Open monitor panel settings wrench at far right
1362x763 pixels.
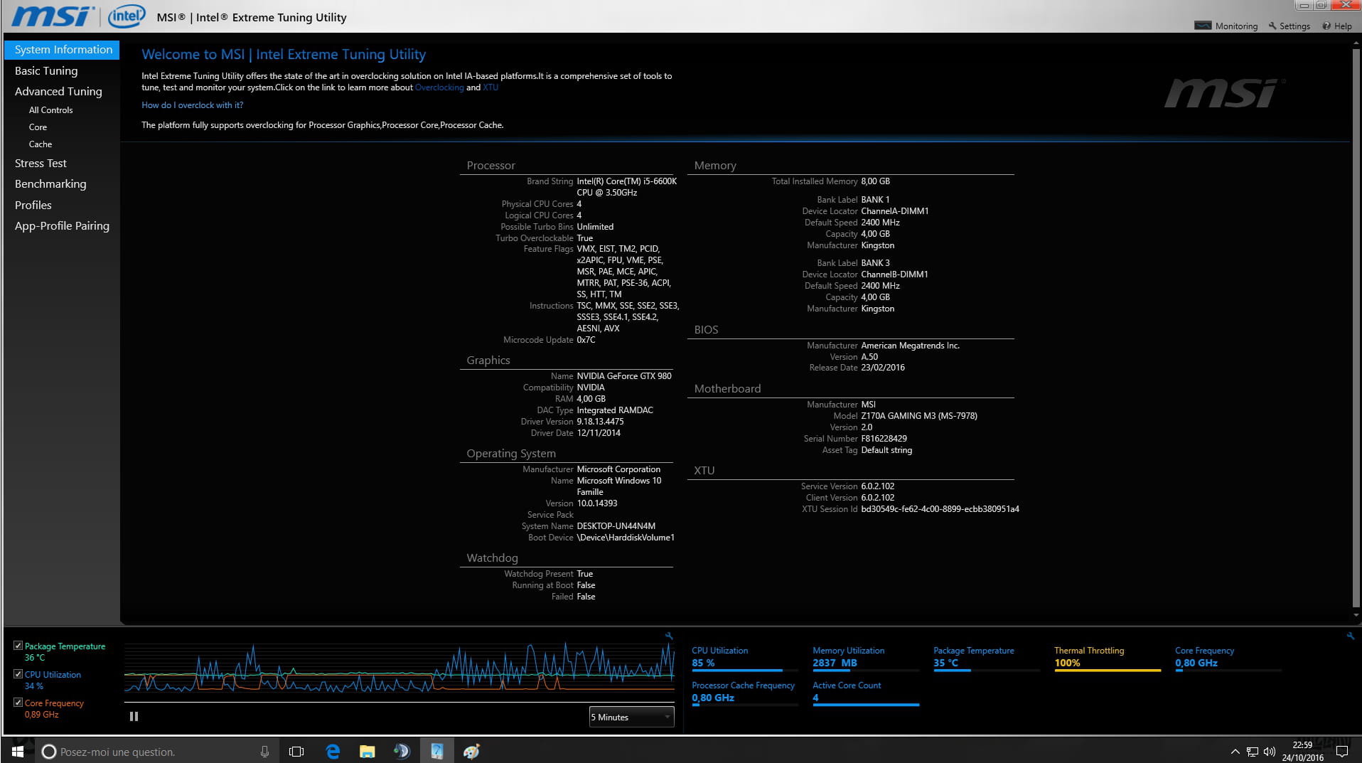pyautogui.click(x=1350, y=636)
